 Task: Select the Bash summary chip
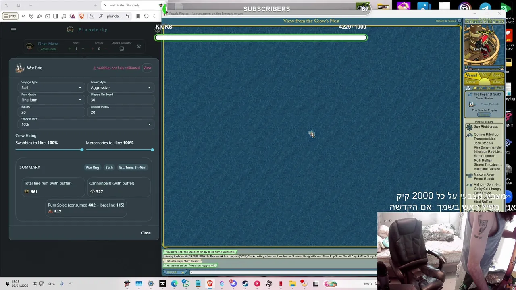click(x=109, y=167)
